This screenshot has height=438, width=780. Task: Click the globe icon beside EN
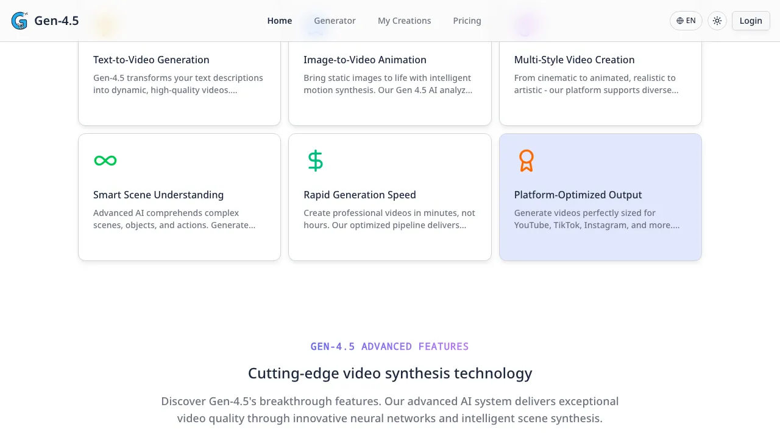680,21
